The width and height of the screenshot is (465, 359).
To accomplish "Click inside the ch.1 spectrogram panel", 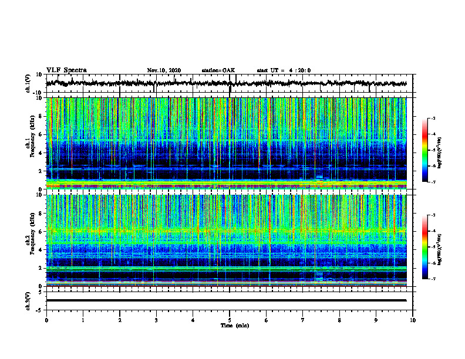I will 226,143.
